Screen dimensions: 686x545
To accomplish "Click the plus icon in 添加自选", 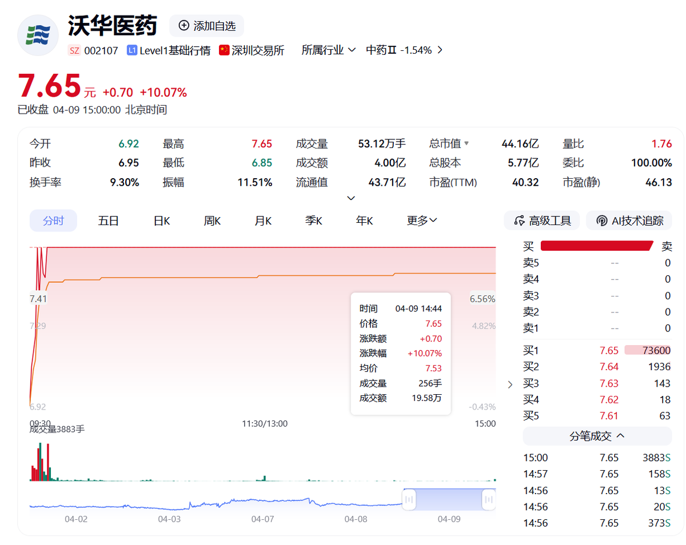I will (184, 26).
